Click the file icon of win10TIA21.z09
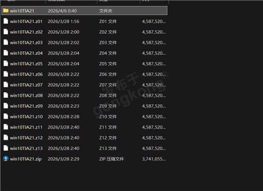 click(6, 106)
